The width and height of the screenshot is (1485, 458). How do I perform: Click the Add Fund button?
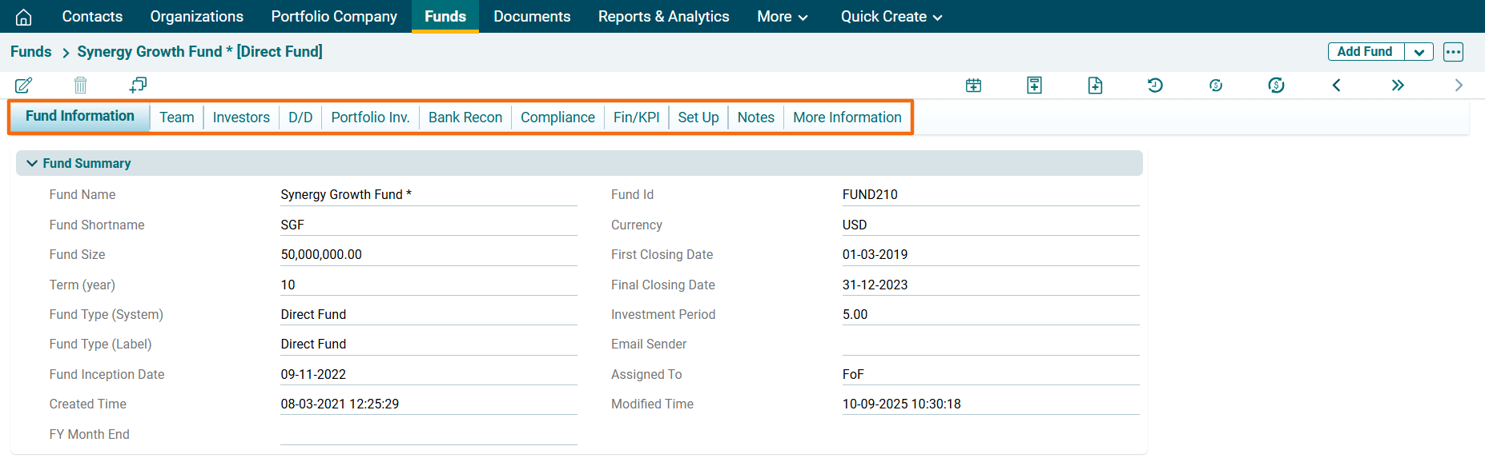(x=1365, y=52)
